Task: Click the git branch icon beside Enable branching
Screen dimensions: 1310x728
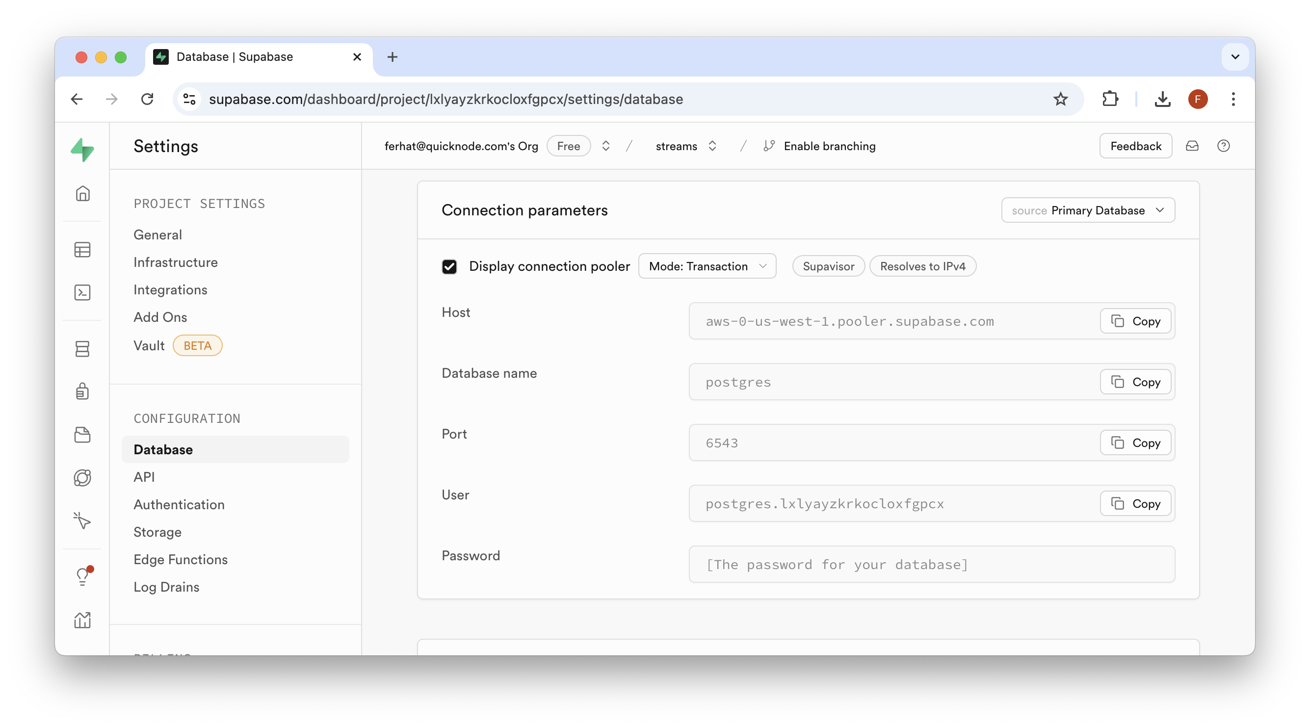Action: (x=769, y=146)
